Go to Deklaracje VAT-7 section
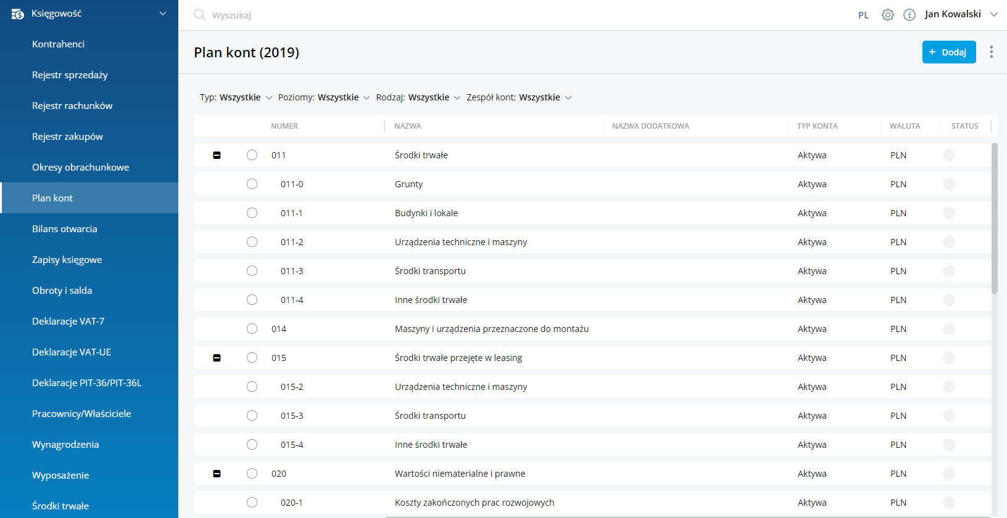 pyautogui.click(x=68, y=322)
